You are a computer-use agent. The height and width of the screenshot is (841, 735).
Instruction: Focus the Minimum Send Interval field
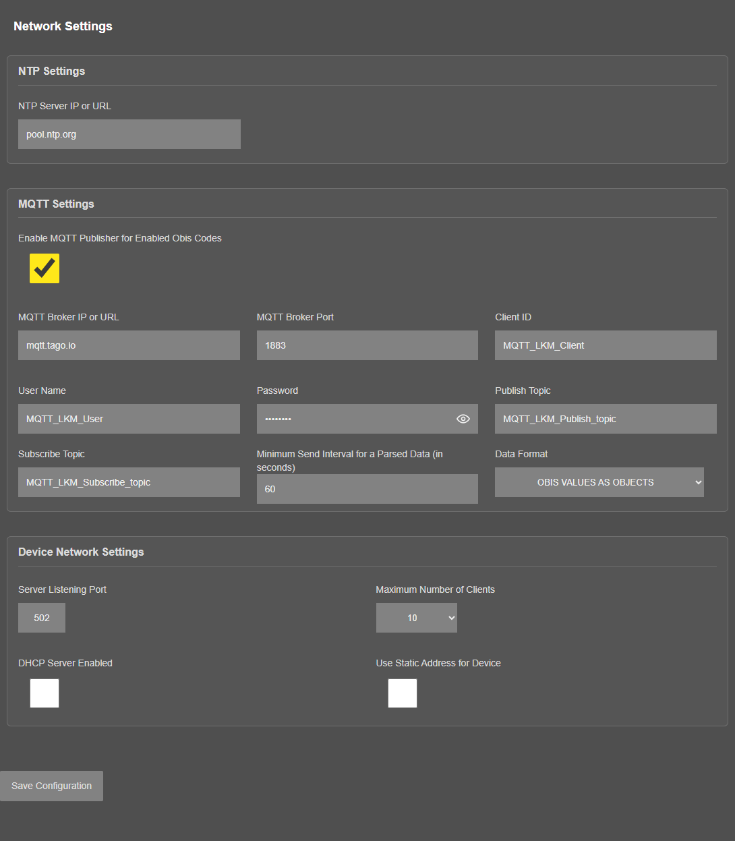coord(367,489)
